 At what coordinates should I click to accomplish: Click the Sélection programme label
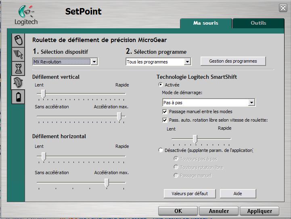[160, 52]
